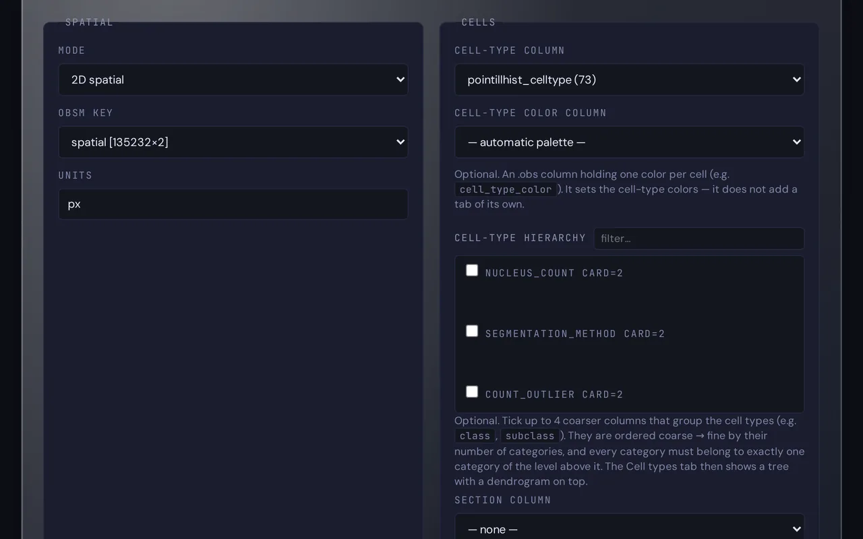Open the OBSM Key dropdown

click(x=233, y=142)
